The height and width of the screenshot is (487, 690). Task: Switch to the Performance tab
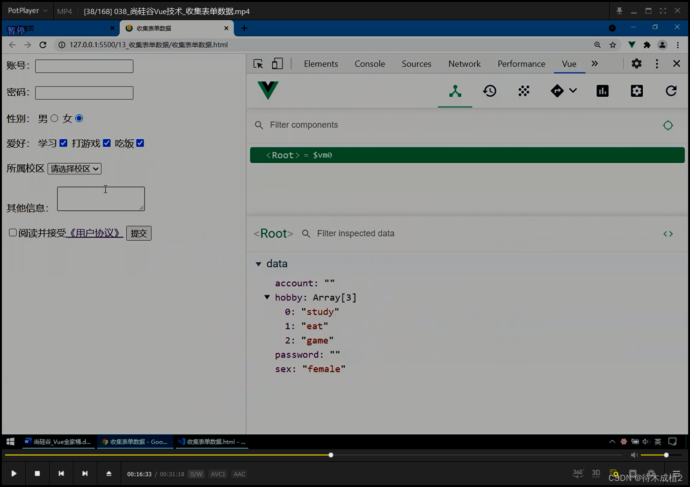tap(522, 64)
